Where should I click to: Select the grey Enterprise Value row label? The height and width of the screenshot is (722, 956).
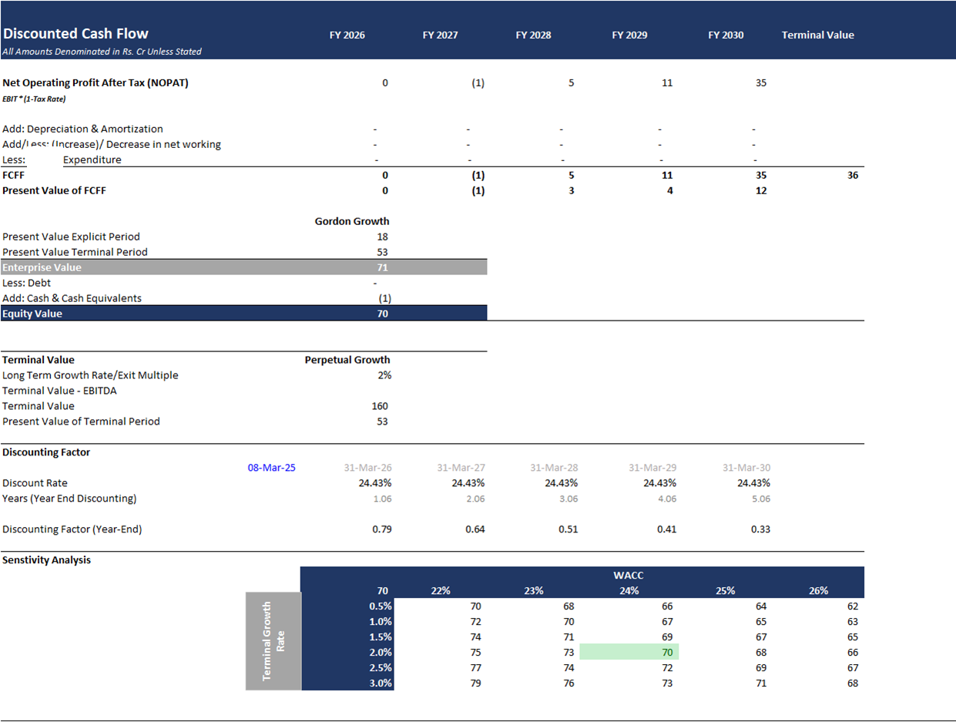point(42,267)
